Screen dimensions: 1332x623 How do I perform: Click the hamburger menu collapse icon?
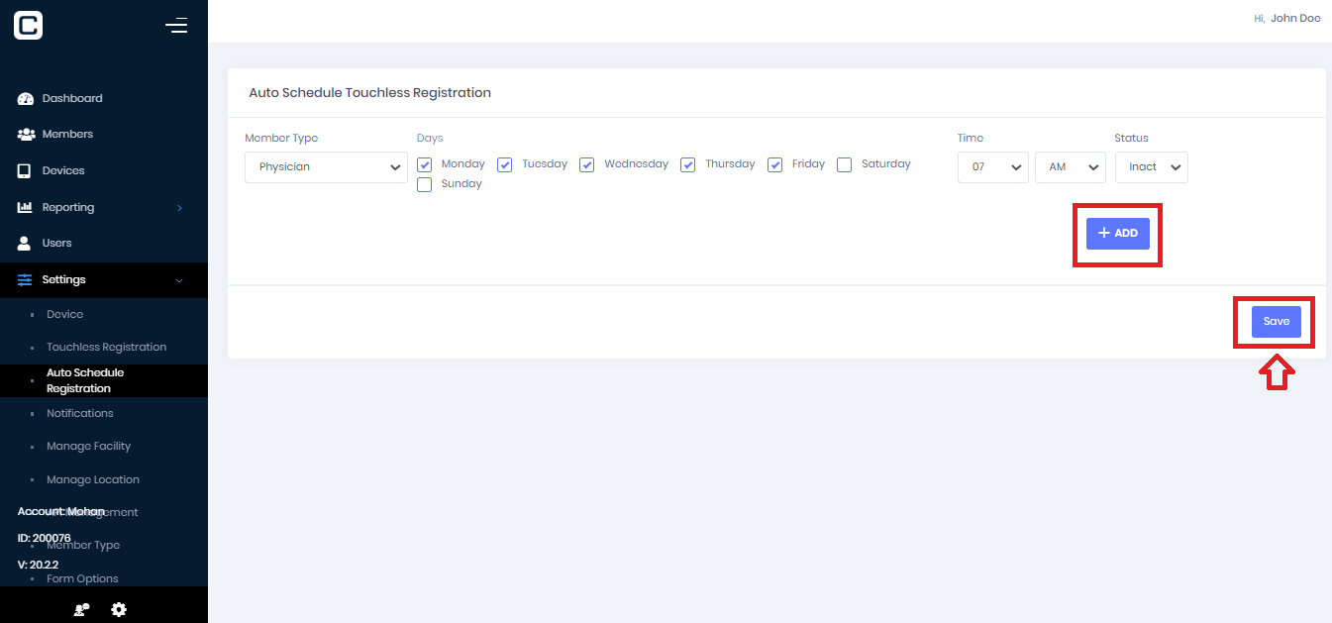(176, 26)
